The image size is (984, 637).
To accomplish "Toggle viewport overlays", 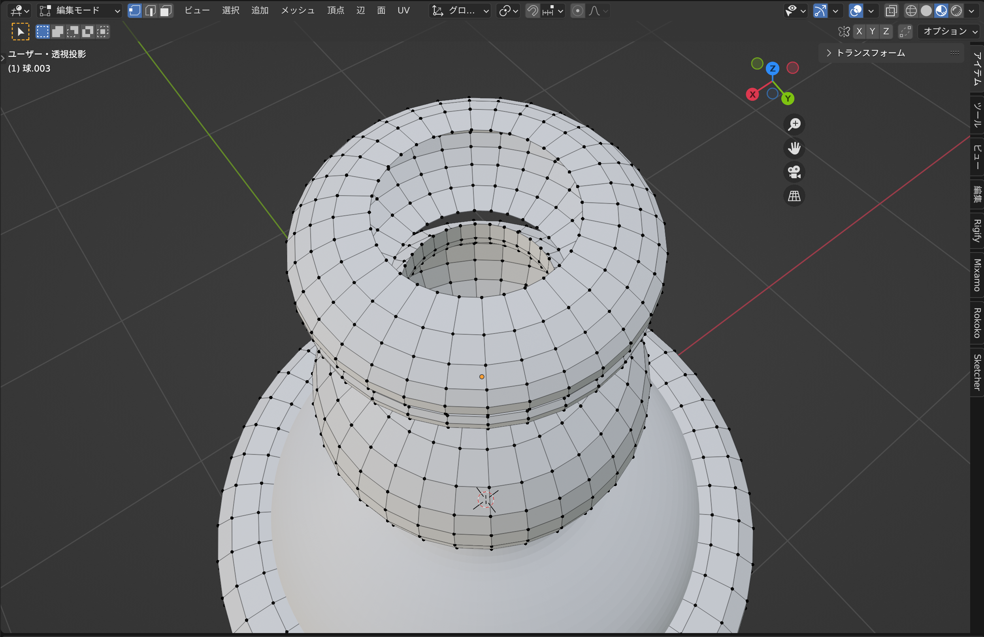I will [x=856, y=11].
